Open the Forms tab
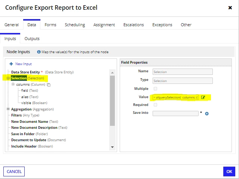Image resolution: width=239 pixels, height=179 pixels. 50,25
